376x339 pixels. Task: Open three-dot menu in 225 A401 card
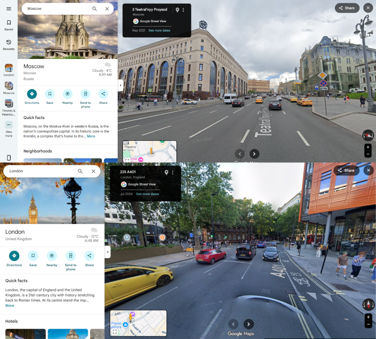(x=173, y=172)
